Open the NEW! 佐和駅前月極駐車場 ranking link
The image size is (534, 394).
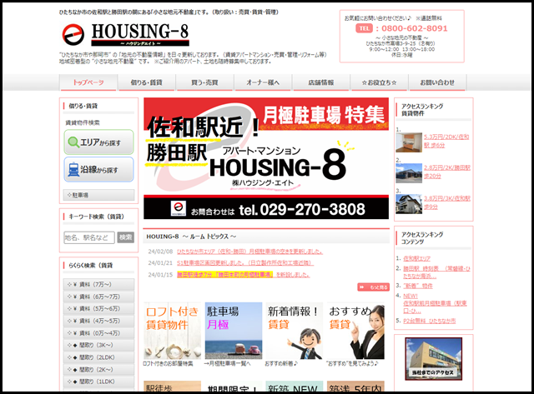[x=435, y=303]
